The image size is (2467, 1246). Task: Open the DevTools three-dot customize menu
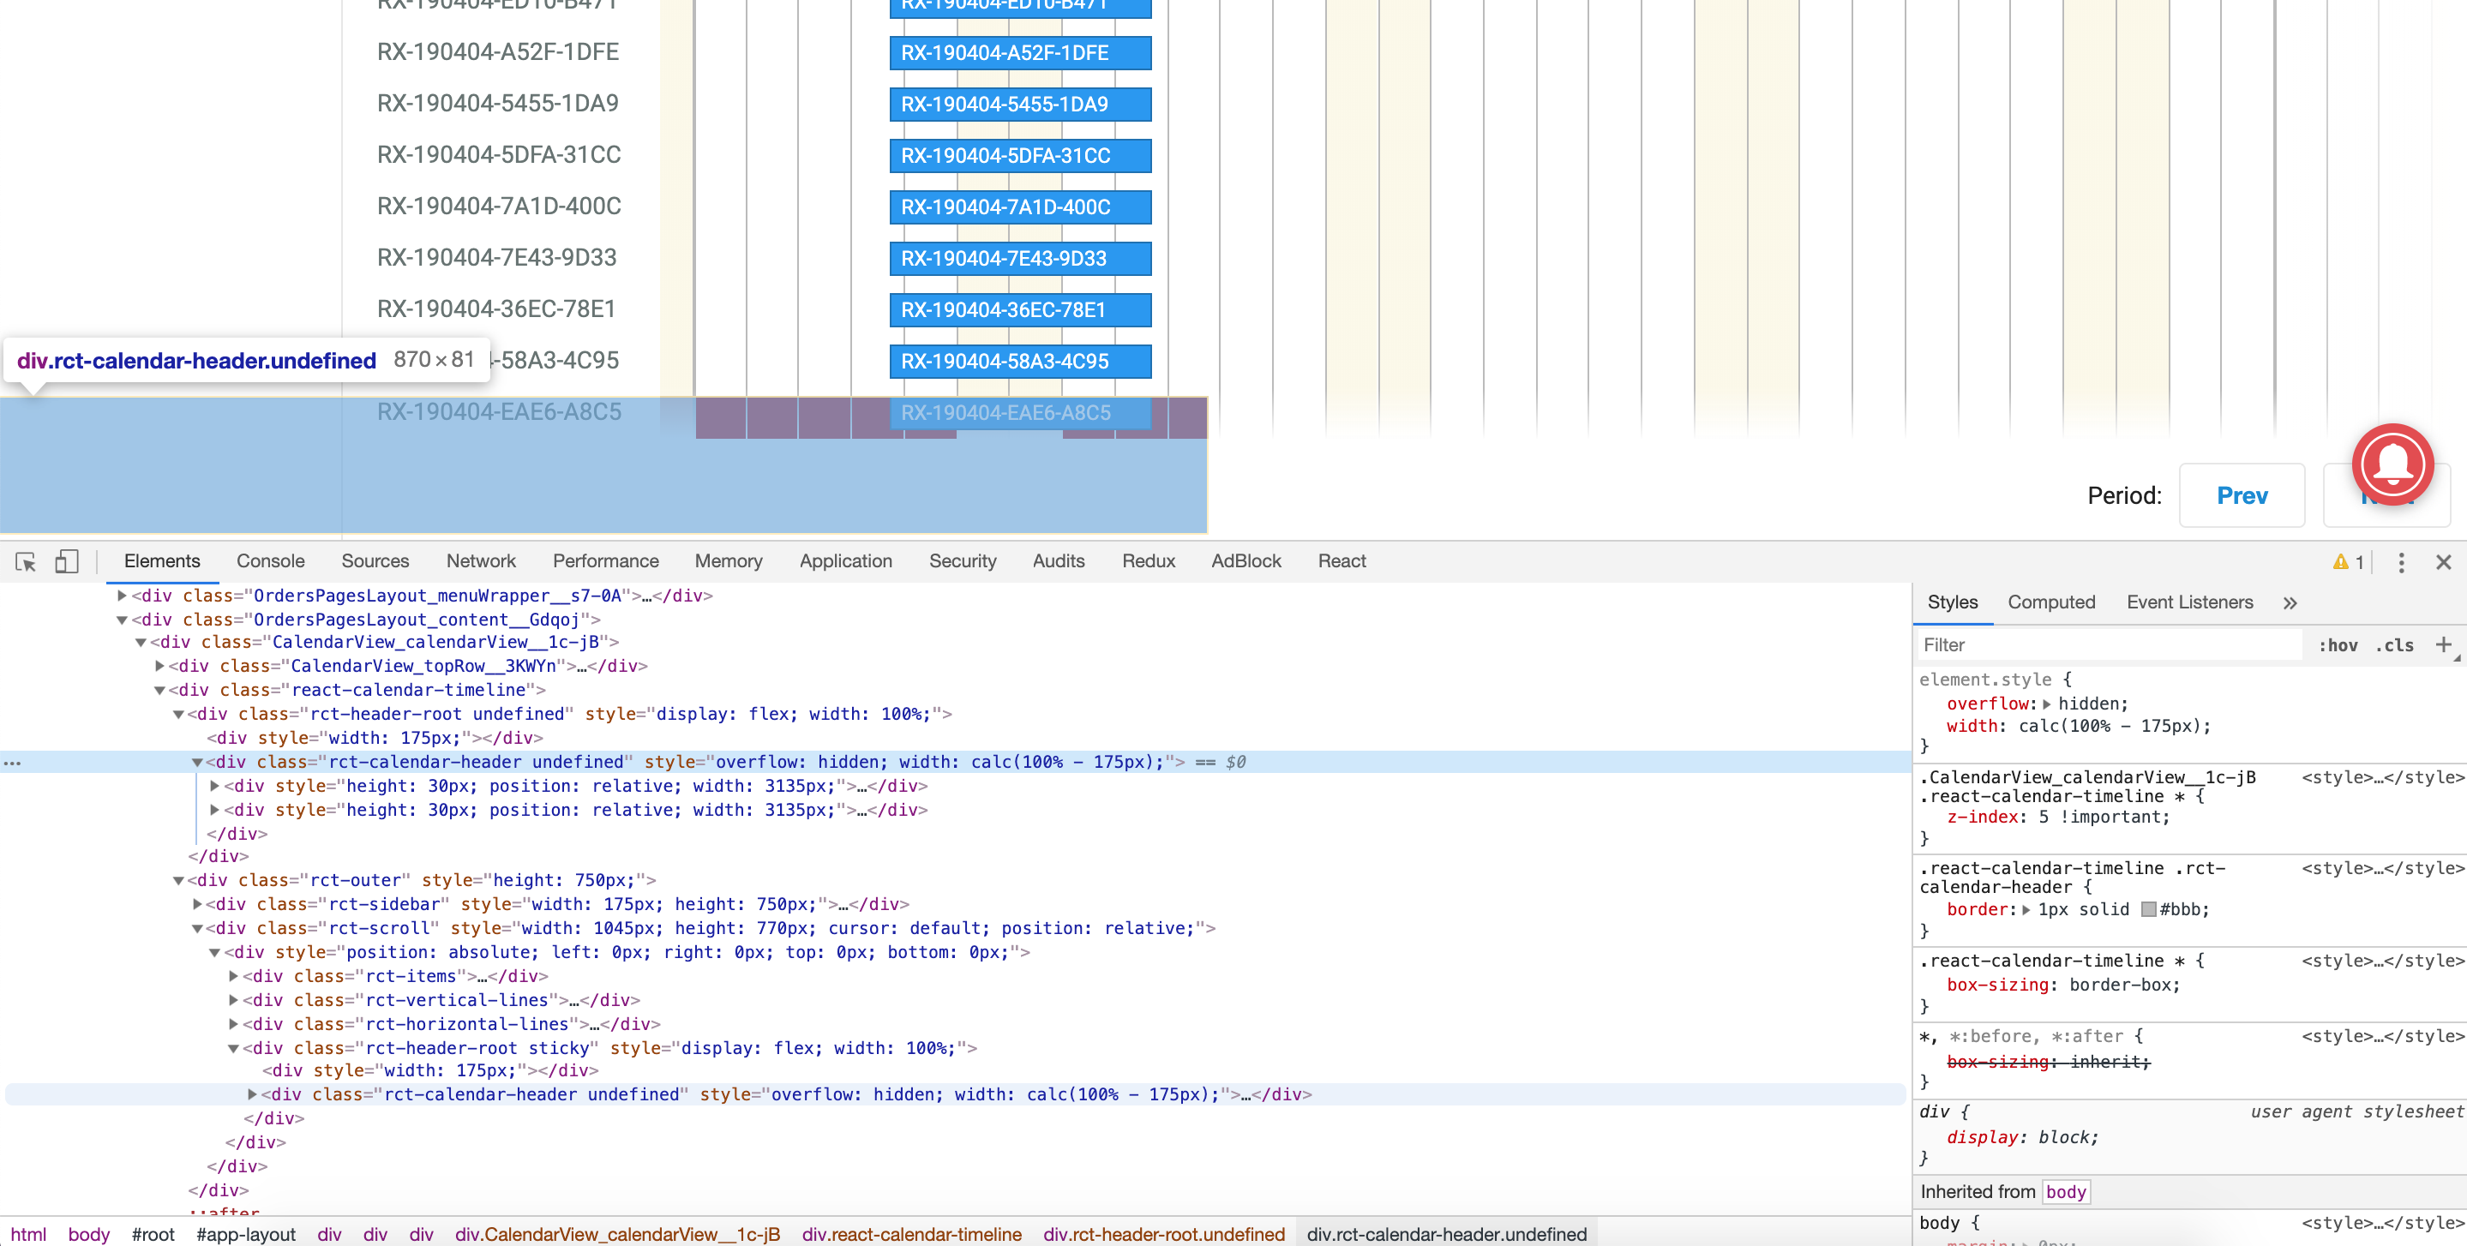(2402, 563)
